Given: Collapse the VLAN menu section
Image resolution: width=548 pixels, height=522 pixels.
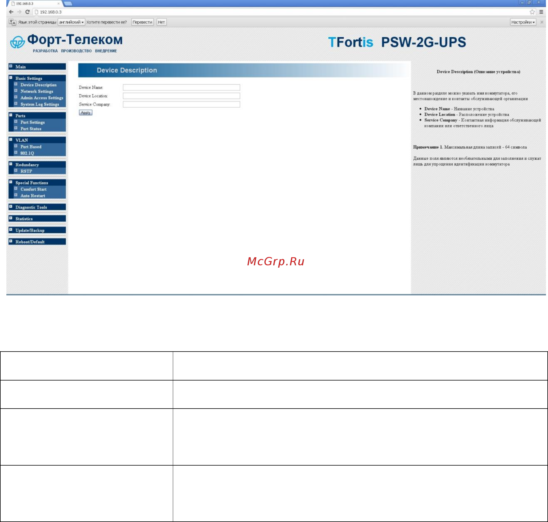Looking at the screenshot, I should [11, 140].
